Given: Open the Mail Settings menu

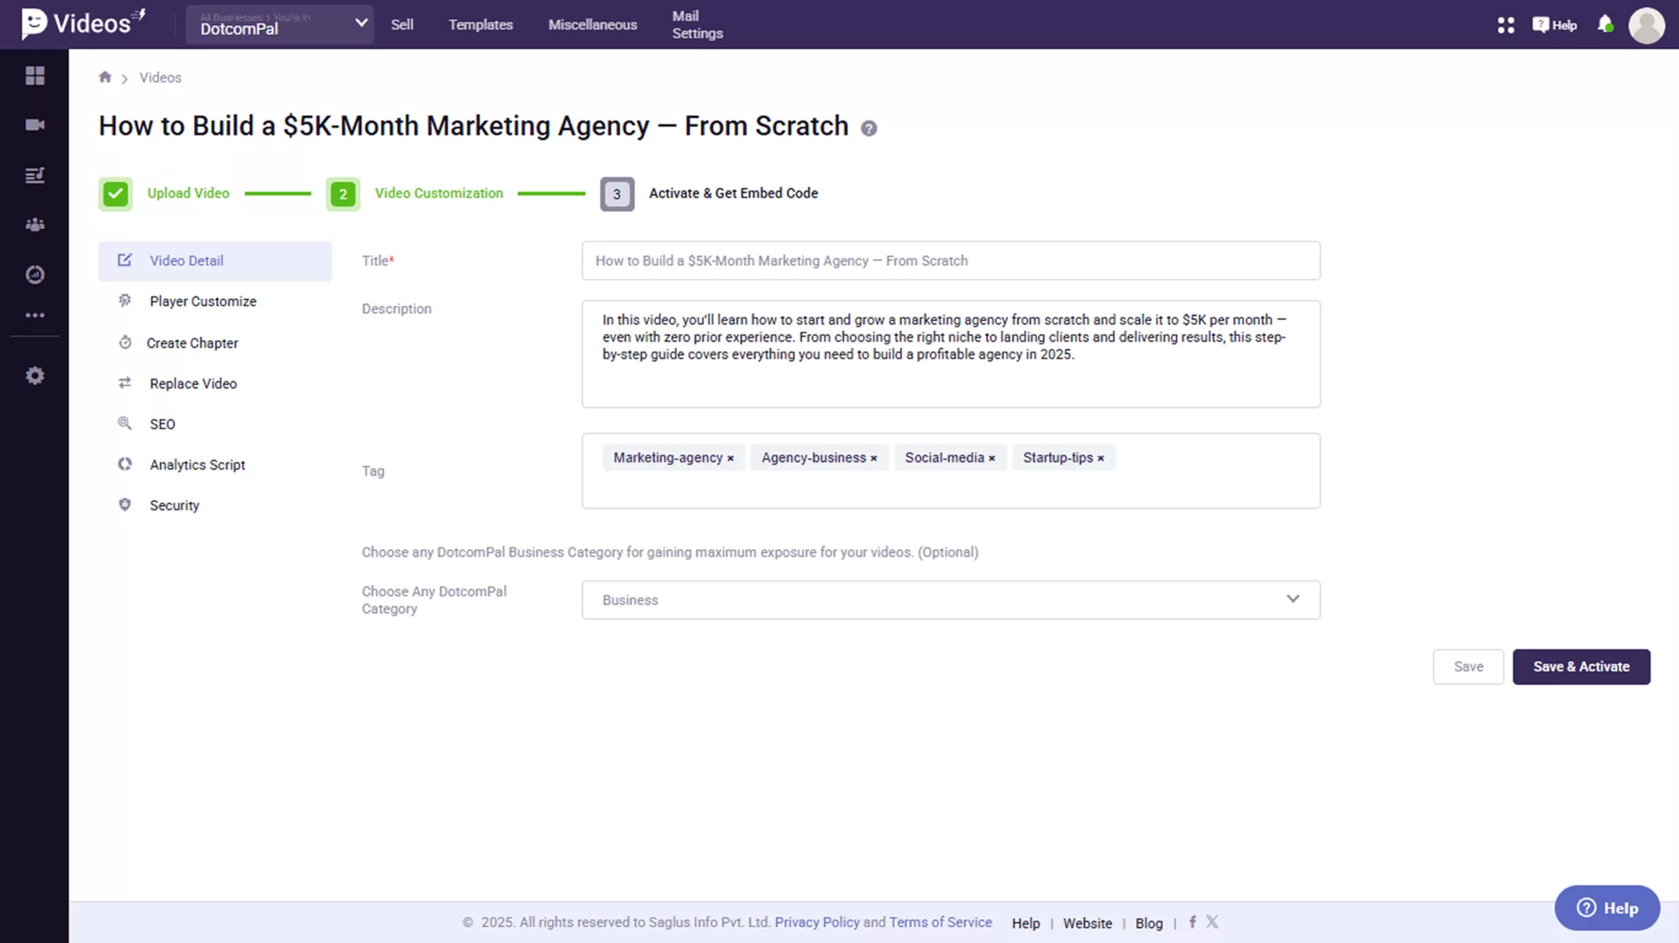Looking at the screenshot, I should pos(697,25).
